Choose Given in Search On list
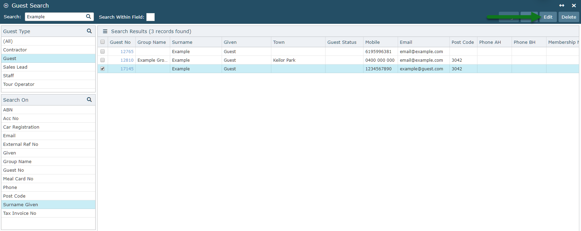The height and width of the screenshot is (231, 581). (x=48, y=153)
